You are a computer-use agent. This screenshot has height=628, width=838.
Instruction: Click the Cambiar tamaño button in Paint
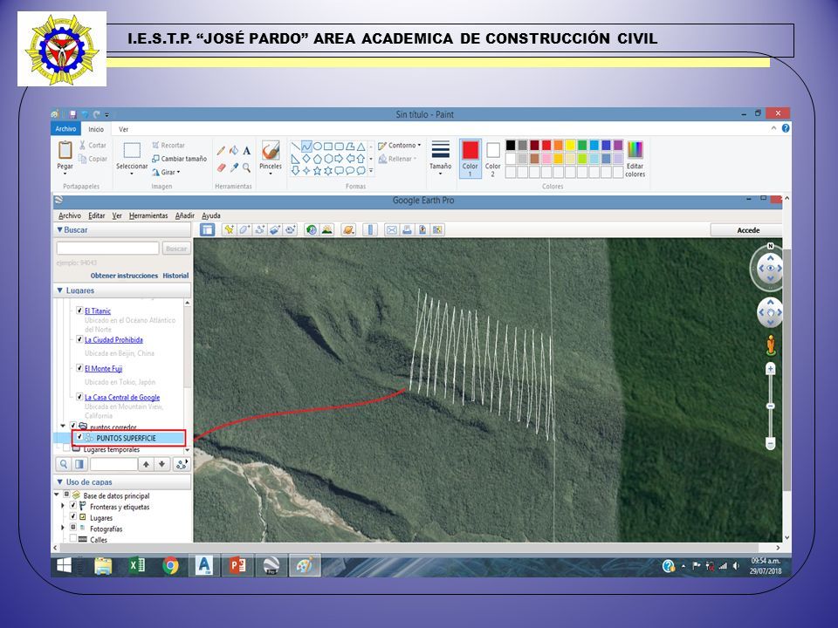pos(180,159)
